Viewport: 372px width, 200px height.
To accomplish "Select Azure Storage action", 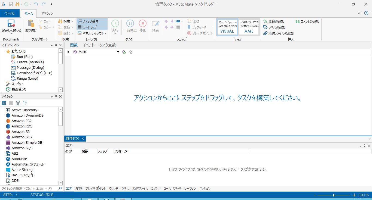I will (x=20, y=170).
